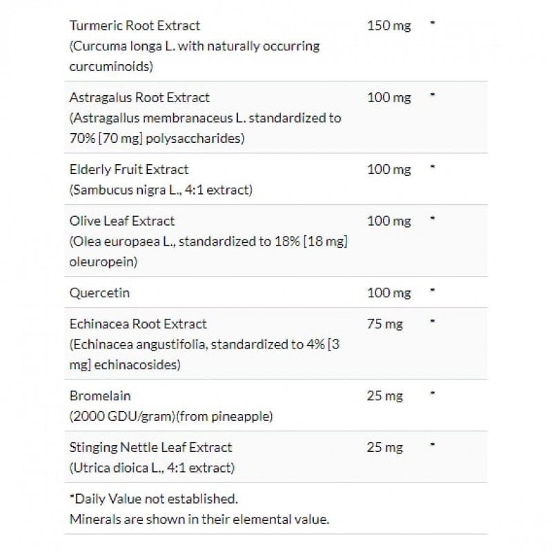The image size is (552, 552).
Task: Click the 70% polysaccharides standardization text
Action: tap(158, 138)
